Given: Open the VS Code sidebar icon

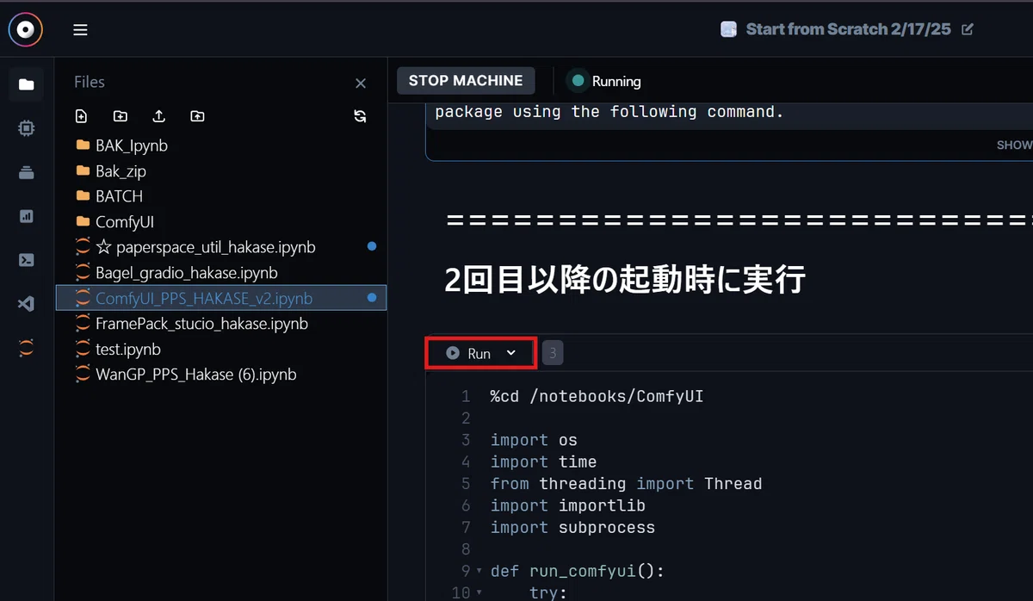Looking at the screenshot, I should (26, 304).
